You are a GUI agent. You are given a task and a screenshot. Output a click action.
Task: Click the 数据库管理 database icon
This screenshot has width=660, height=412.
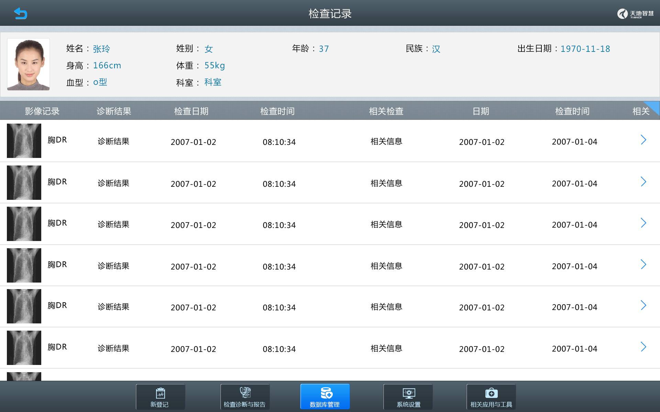coord(324,397)
